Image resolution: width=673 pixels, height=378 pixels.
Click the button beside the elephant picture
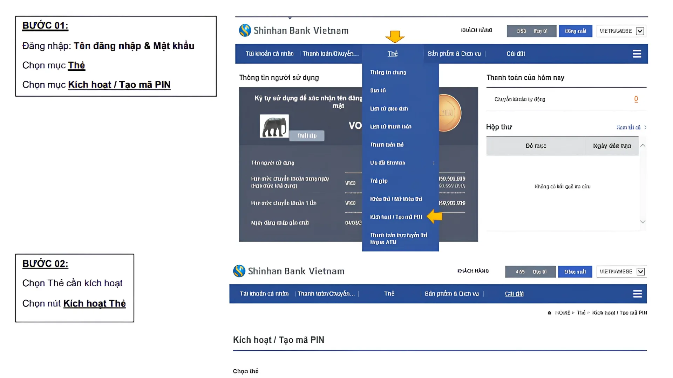(x=307, y=135)
